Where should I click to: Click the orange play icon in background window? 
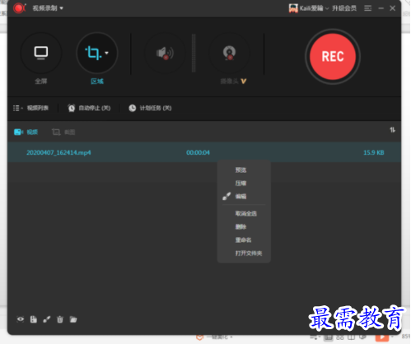point(382,337)
